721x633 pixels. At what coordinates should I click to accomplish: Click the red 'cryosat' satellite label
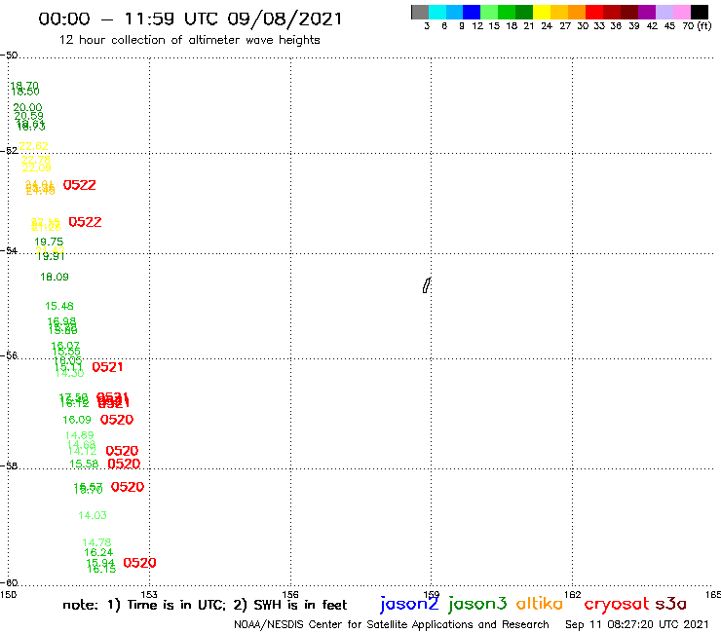(616, 605)
